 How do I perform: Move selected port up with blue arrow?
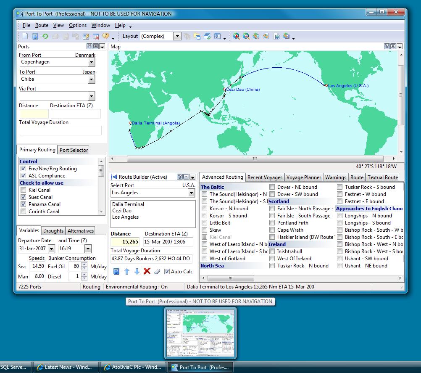[x=127, y=271]
